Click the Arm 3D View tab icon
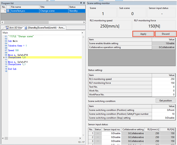Viewport: 177px width, 145px height. pyautogui.click(x=7, y=28)
